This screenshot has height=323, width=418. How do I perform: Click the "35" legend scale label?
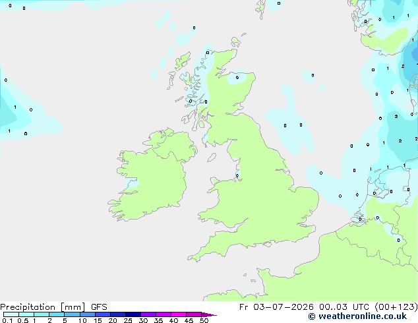(158, 320)
